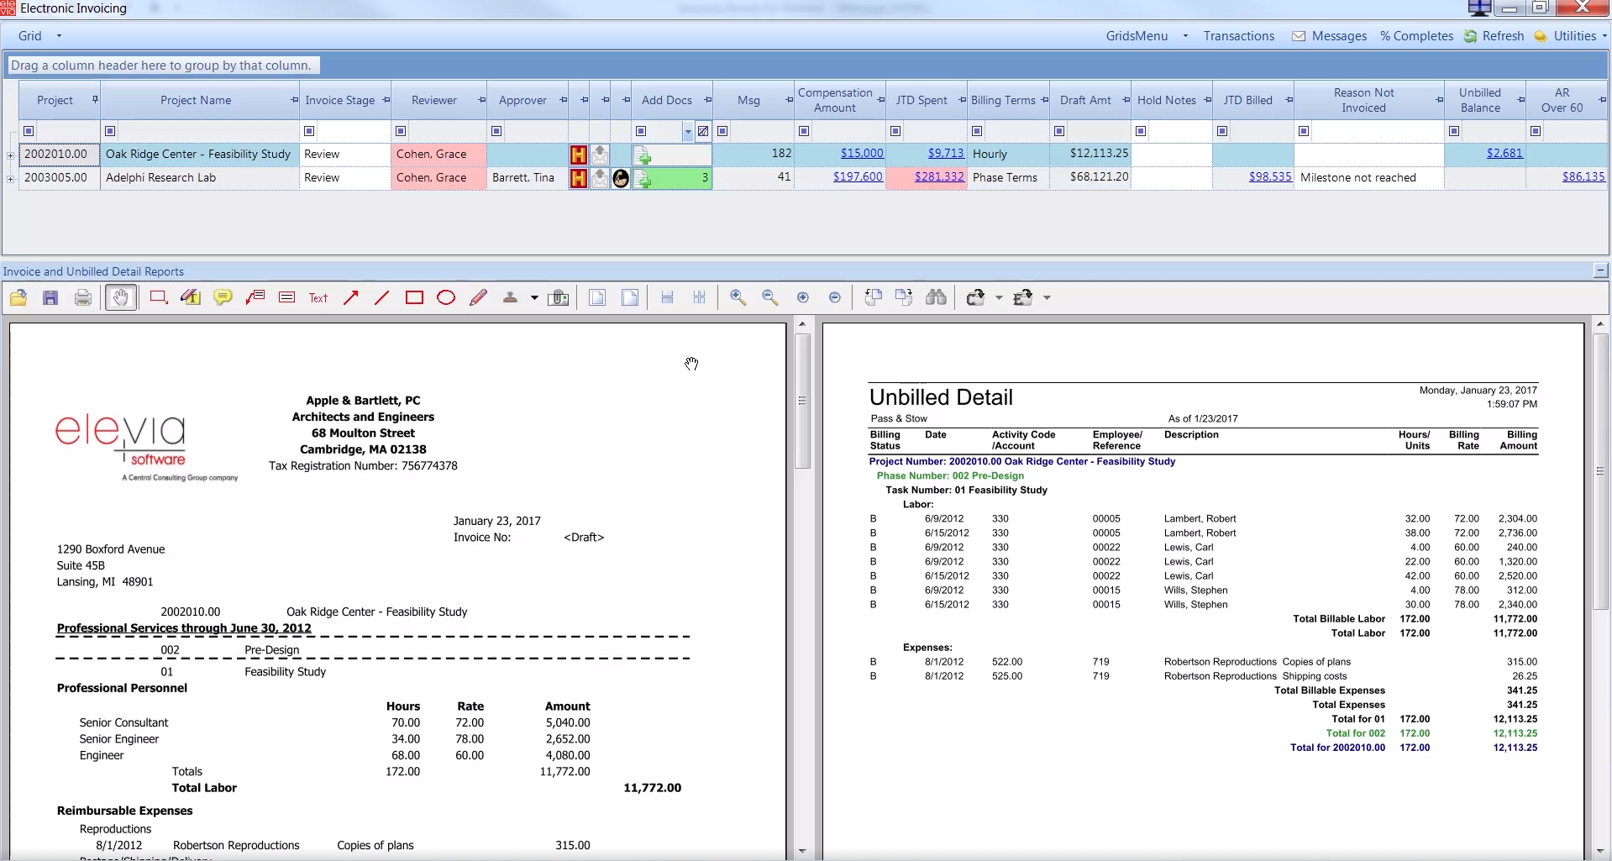Expand the GridsMenu dropdown arrow
This screenshot has height=861, width=1612.
1185,36
